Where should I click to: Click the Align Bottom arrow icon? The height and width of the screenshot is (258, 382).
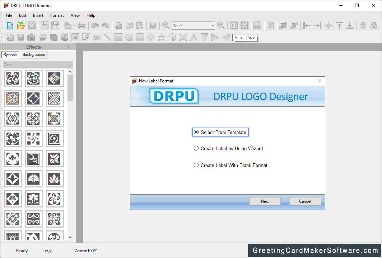pyautogui.click(x=350, y=25)
